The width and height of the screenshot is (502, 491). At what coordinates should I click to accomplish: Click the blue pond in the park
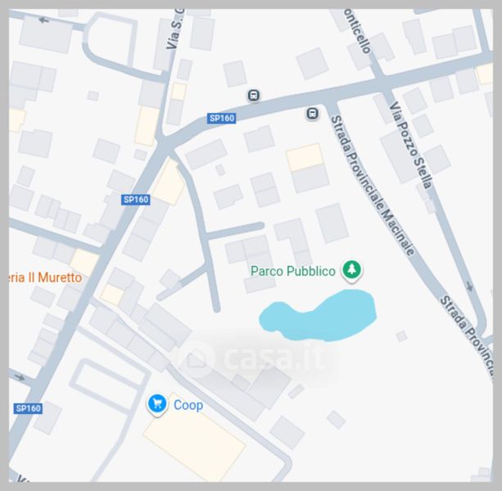[x=318, y=315]
